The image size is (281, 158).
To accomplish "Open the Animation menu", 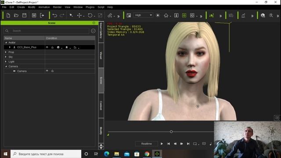I will 44,7.
